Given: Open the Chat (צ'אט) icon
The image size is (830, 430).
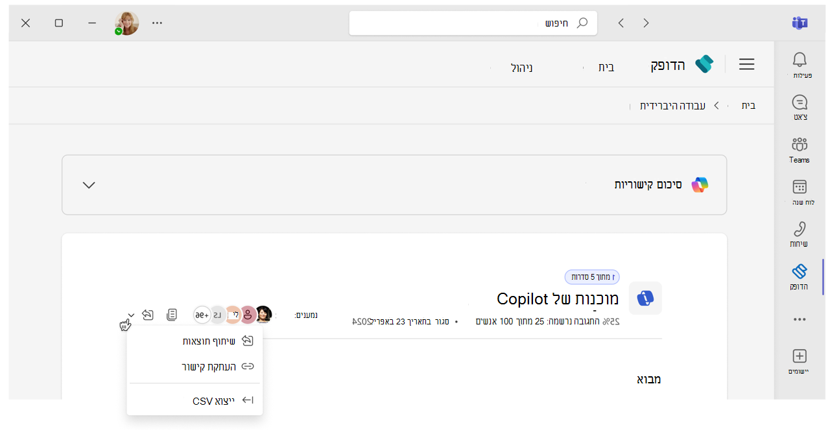Looking at the screenshot, I should pyautogui.click(x=800, y=106).
